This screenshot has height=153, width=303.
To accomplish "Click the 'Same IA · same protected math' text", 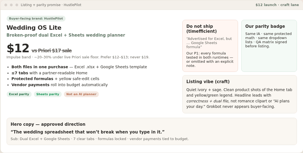I will pos(268,40).
